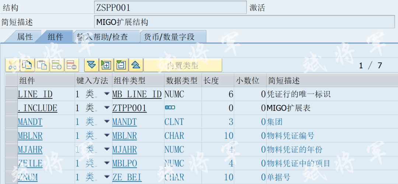Select the MBLNR row selector box
This screenshot has width=398, height=184.
pyautogui.click(x=11, y=136)
